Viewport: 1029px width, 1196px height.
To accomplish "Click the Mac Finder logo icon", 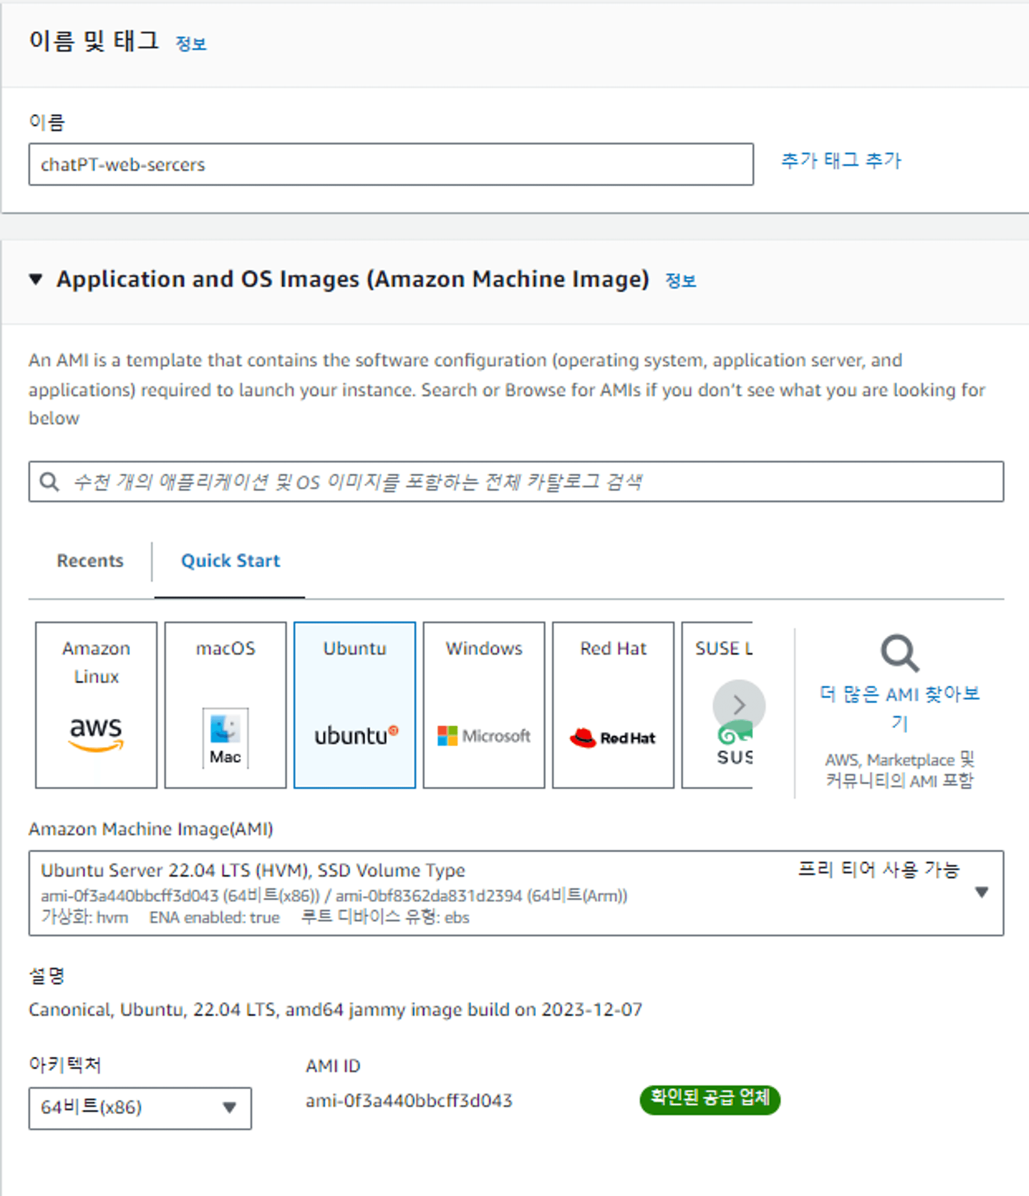I will [x=225, y=738].
